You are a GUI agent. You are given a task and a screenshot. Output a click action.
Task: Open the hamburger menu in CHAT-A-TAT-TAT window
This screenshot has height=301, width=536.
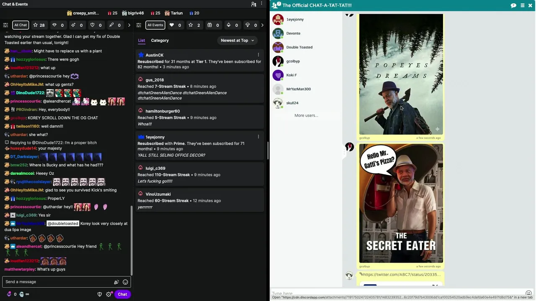point(522,5)
